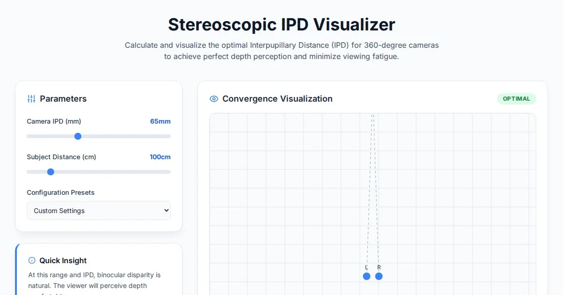Select the left camera dot labeled L
The image size is (563, 295).
[366, 276]
